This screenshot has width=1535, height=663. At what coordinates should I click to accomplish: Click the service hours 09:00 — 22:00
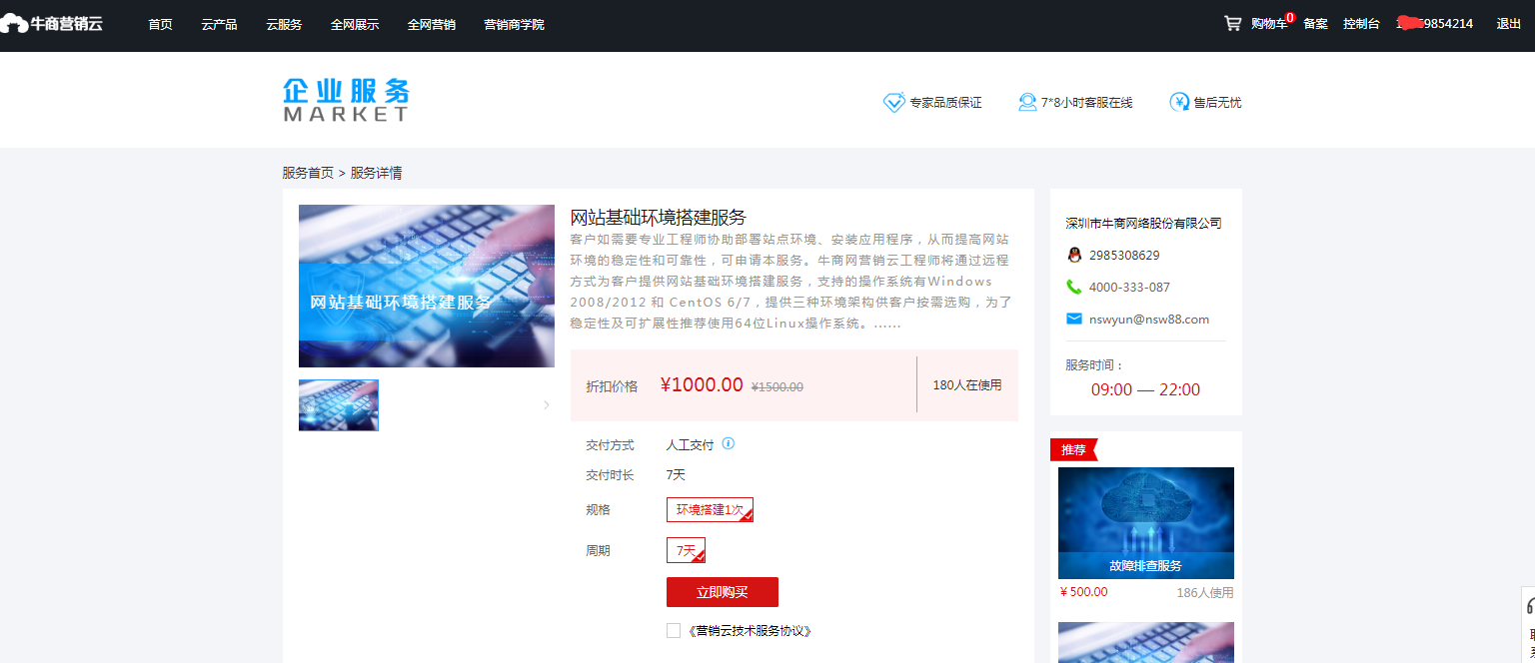[1145, 389]
